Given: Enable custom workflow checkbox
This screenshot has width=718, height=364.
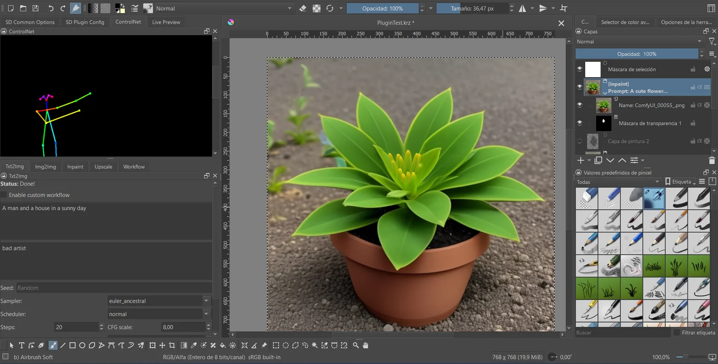Looking at the screenshot, I should [4, 195].
